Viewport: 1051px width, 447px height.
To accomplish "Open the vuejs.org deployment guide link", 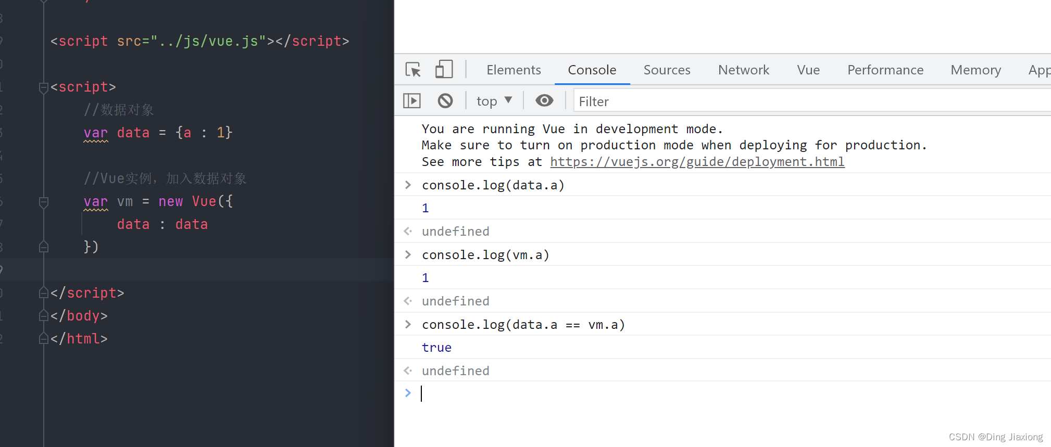I will (x=697, y=162).
